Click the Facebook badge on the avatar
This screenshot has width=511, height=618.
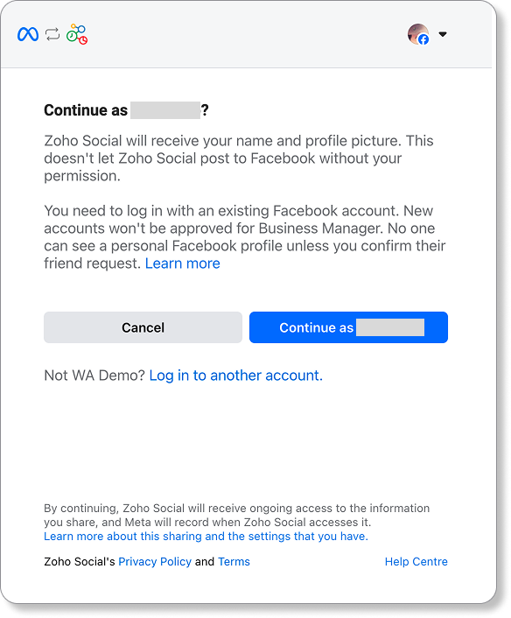click(x=423, y=39)
